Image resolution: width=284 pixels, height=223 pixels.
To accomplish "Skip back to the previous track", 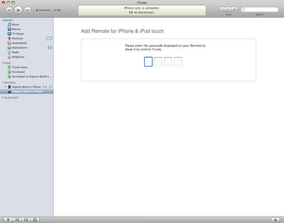I will click(x=9, y=10).
